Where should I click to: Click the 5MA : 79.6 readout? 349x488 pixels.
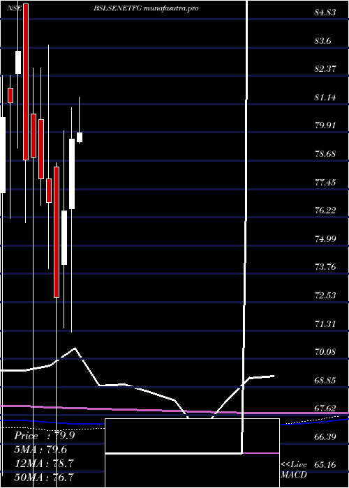(x=40, y=450)
